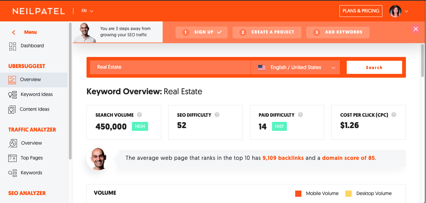Close the onboarding steps banner
Image resolution: width=426 pixels, height=203 pixels.
(x=416, y=29)
